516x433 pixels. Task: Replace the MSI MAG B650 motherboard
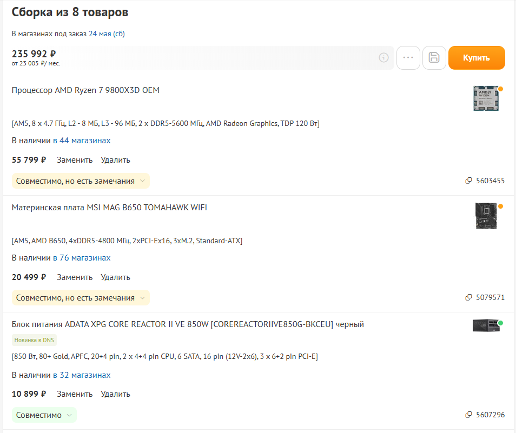(75, 277)
